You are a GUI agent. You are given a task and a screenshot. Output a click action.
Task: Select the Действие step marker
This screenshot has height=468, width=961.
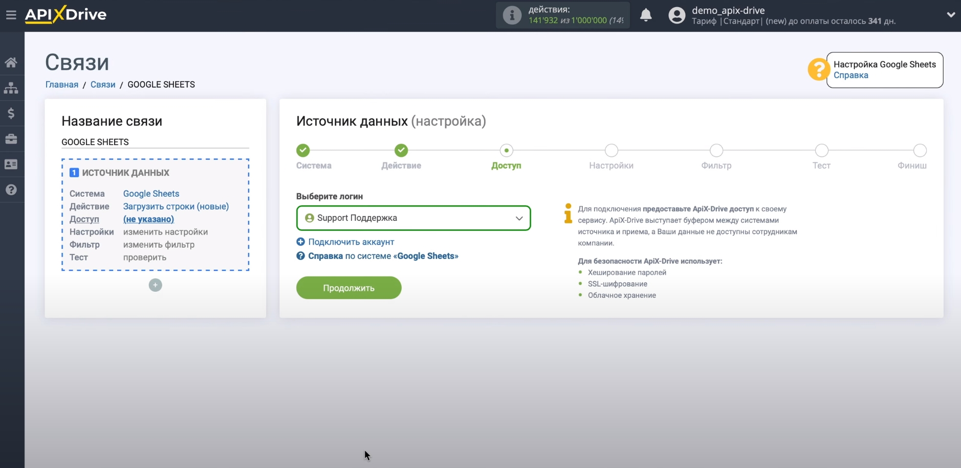point(401,150)
